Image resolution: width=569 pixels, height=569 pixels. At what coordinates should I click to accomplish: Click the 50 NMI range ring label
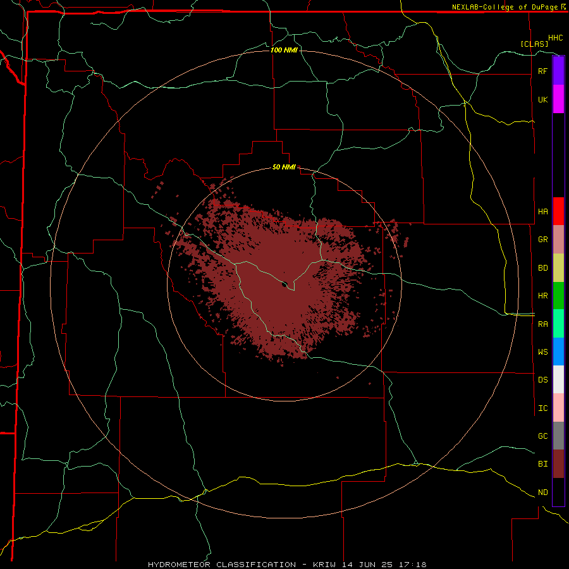[284, 167]
